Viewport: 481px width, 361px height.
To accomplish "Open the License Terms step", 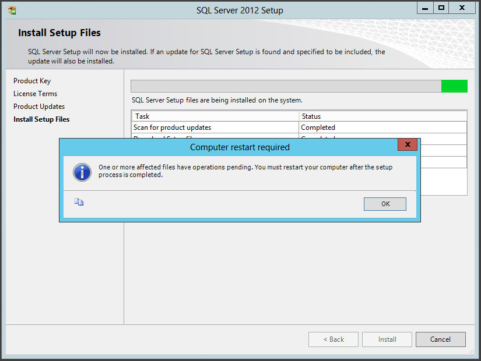I will [35, 94].
